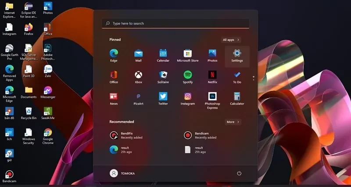This screenshot has height=187, width=351.
Task: Select the giờ clock desktop shortcut
Action: click(9, 155)
